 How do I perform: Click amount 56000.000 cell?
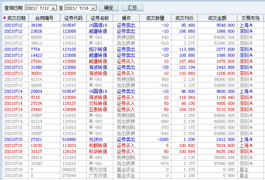click(x=224, y=157)
